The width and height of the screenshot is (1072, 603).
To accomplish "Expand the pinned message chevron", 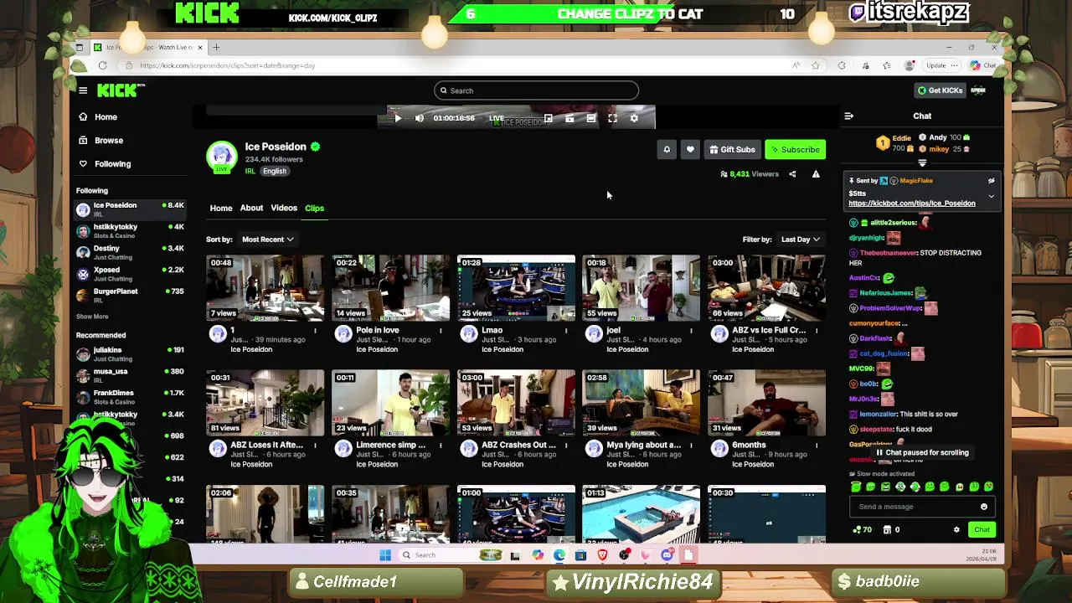I will 991,197.
